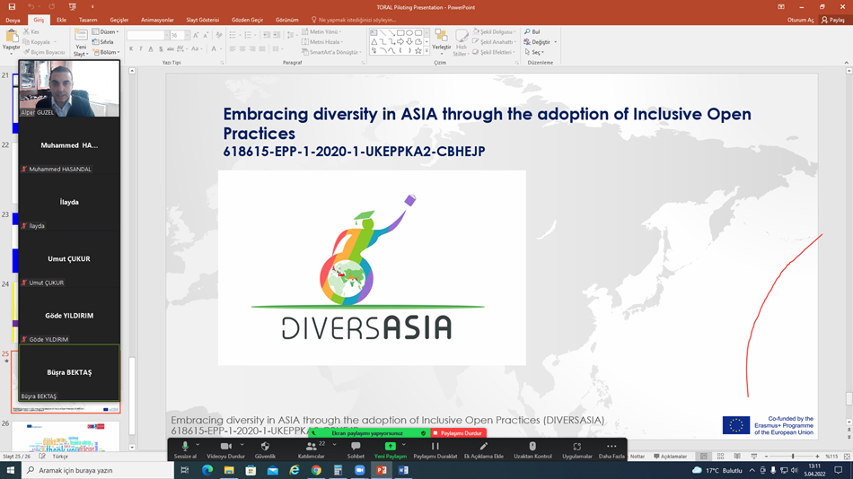Open the Bölüm section dropdown

(107, 52)
